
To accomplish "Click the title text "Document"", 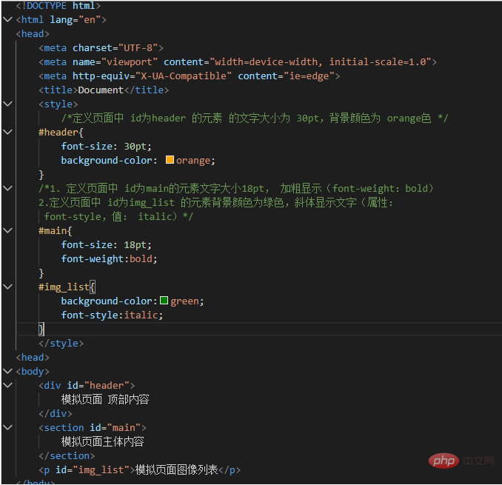I will click(101, 90).
